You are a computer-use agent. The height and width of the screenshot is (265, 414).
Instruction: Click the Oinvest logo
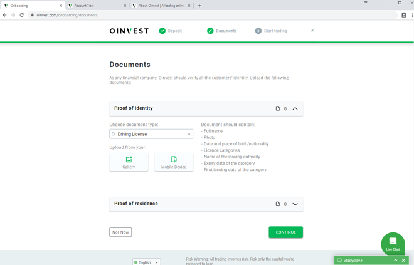click(x=129, y=31)
